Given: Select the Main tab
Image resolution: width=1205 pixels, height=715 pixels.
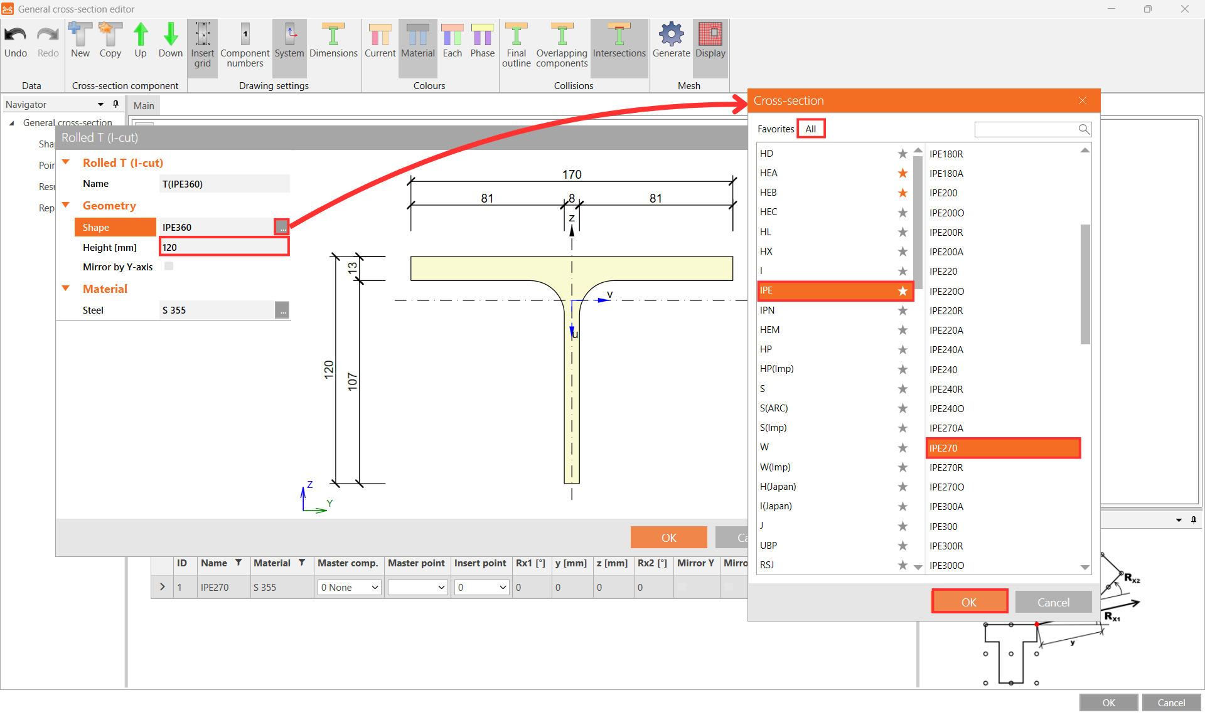Looking at the screenshot, I should pyautogui.click(x=144, y=106).
